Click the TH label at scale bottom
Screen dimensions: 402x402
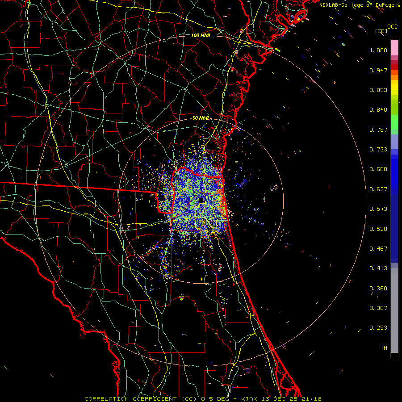pyautogui.click(x=384, y=348)
